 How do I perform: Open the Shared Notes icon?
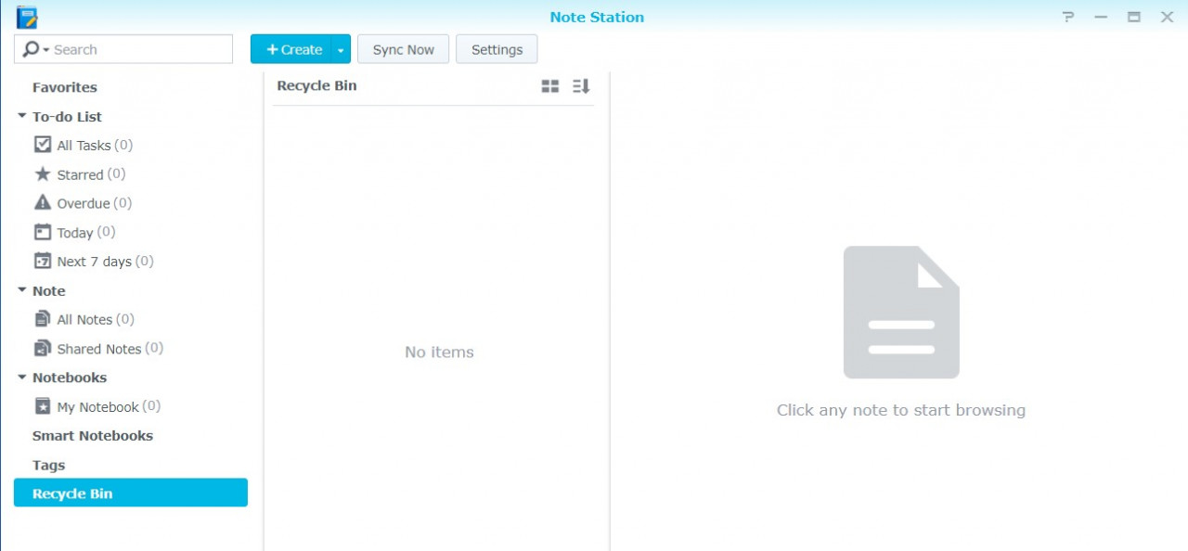tap(43, 348)
